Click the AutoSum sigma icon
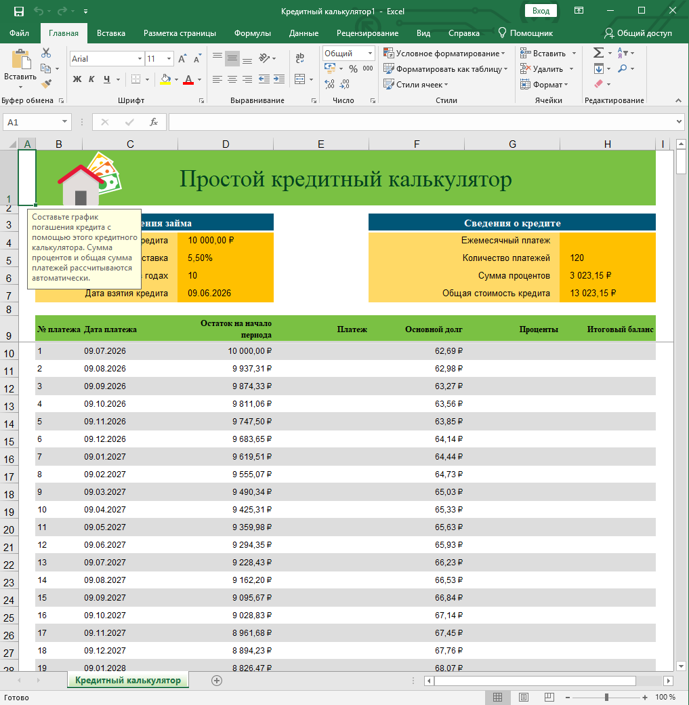Image resolution: width=689 pixels, height=705 pixels. coord(598,53)
